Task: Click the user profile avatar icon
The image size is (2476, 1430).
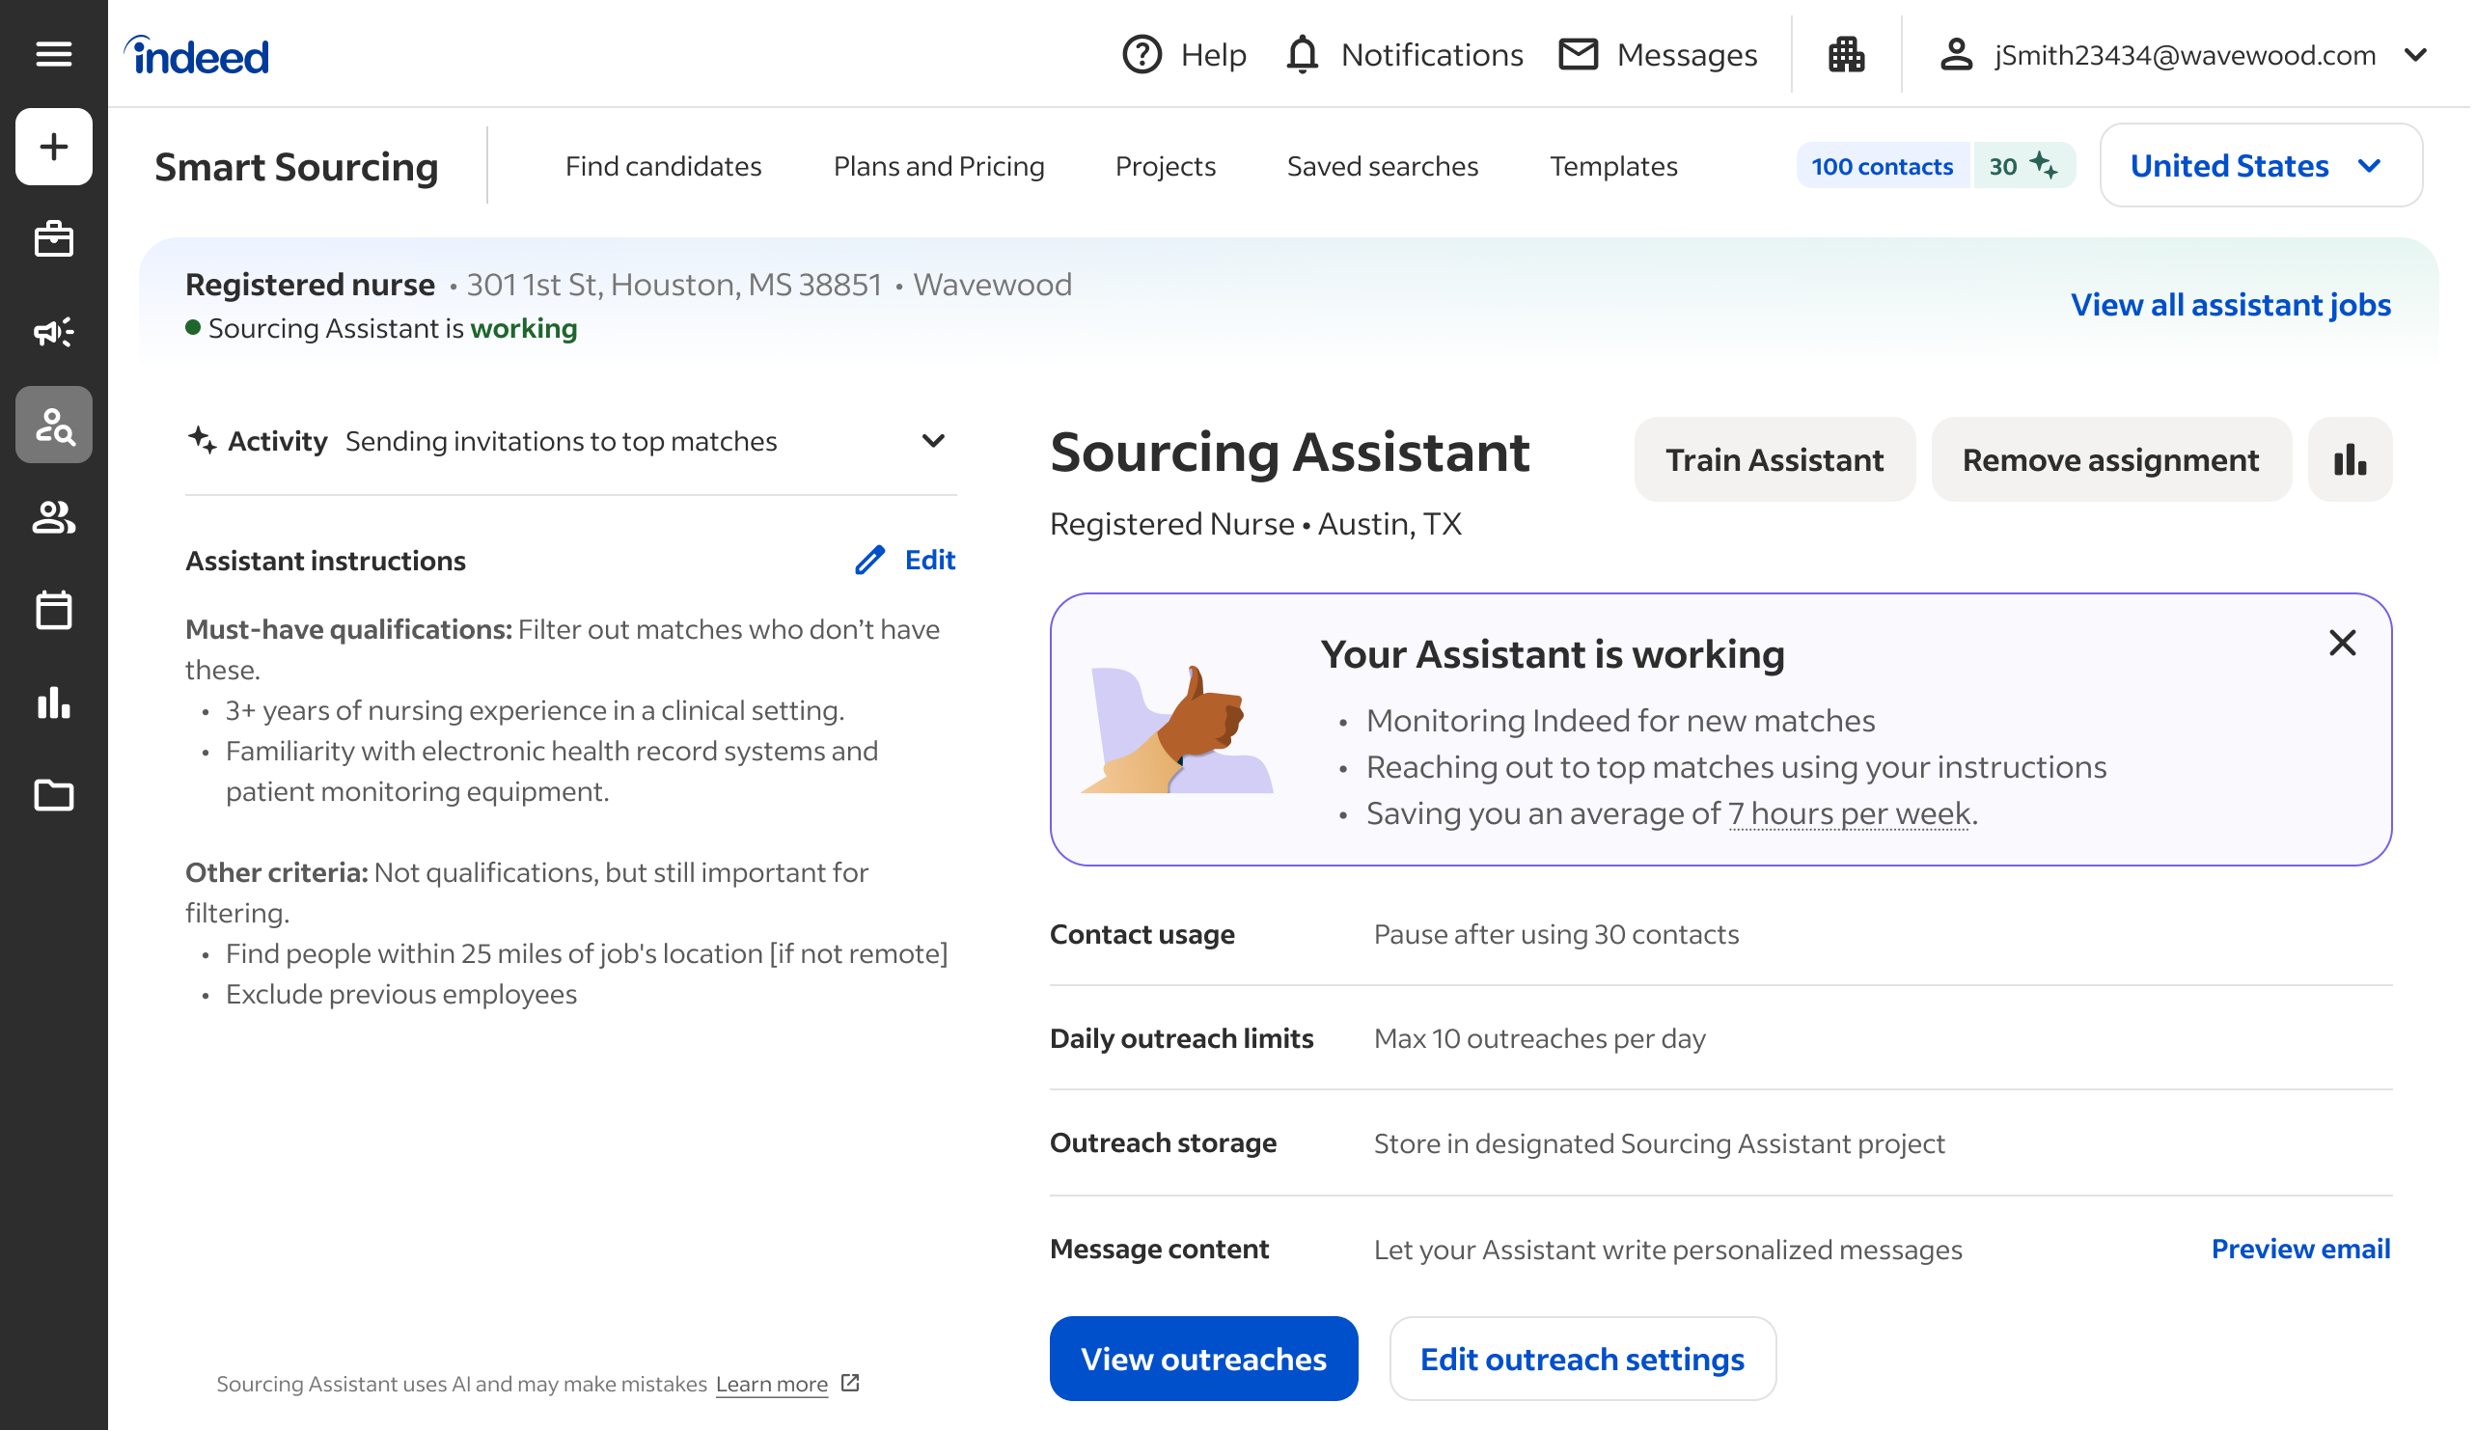Action: tap(1956, 54)
